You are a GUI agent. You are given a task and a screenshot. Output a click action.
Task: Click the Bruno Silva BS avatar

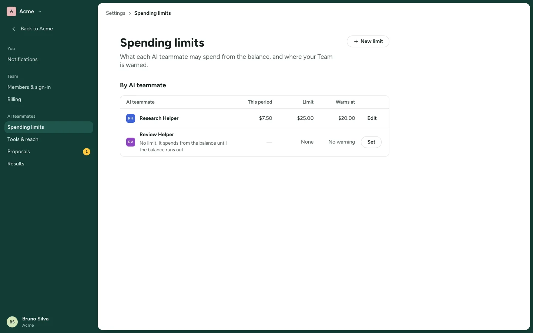coord(12,322)
